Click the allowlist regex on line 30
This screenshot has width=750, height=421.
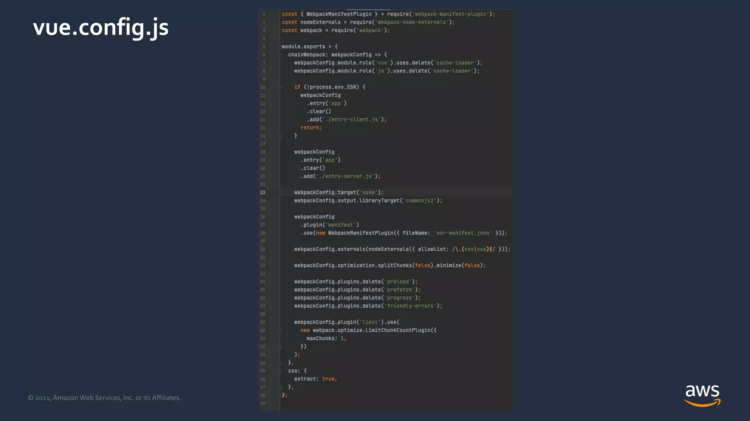[x=474, y=249]
